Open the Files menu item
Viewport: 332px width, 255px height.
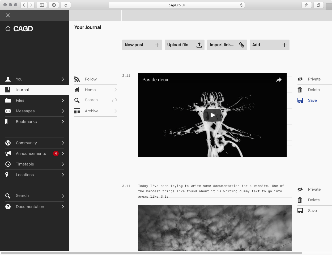point(35,100)
